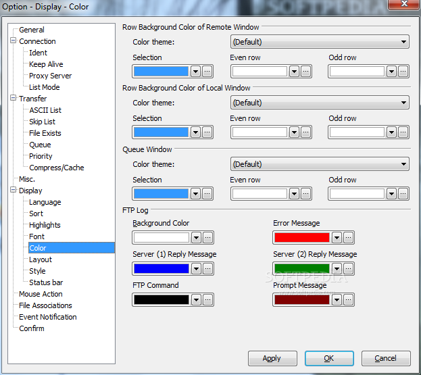Open dropdown arrow for Remote Window Selection color
This screenshot has height=375, width=421.
pos(196,72)
